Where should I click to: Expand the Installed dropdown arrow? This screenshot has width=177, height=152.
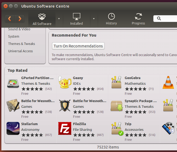point(94,19)
